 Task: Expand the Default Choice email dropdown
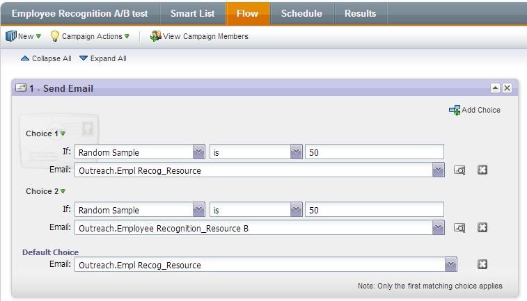450,265
